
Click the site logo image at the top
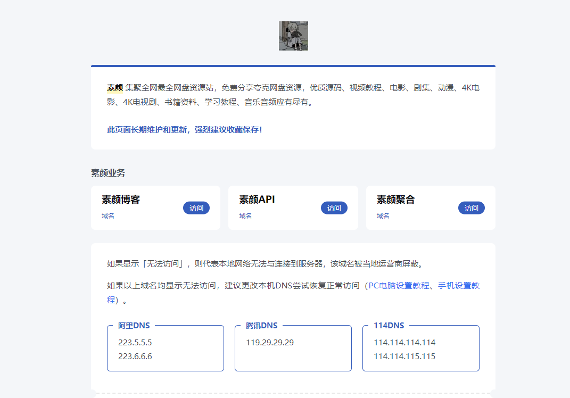point(293,36)
